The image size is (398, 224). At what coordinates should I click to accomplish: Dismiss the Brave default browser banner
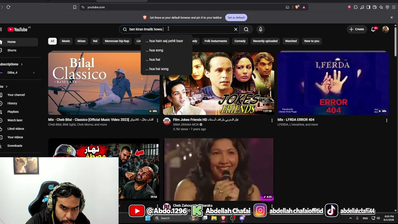tap(391, 17)
